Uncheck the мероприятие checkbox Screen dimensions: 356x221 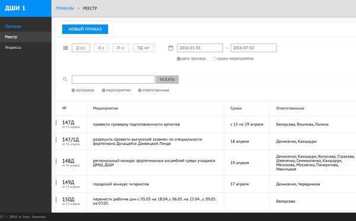pyautogui.click(x=103, y=90)
